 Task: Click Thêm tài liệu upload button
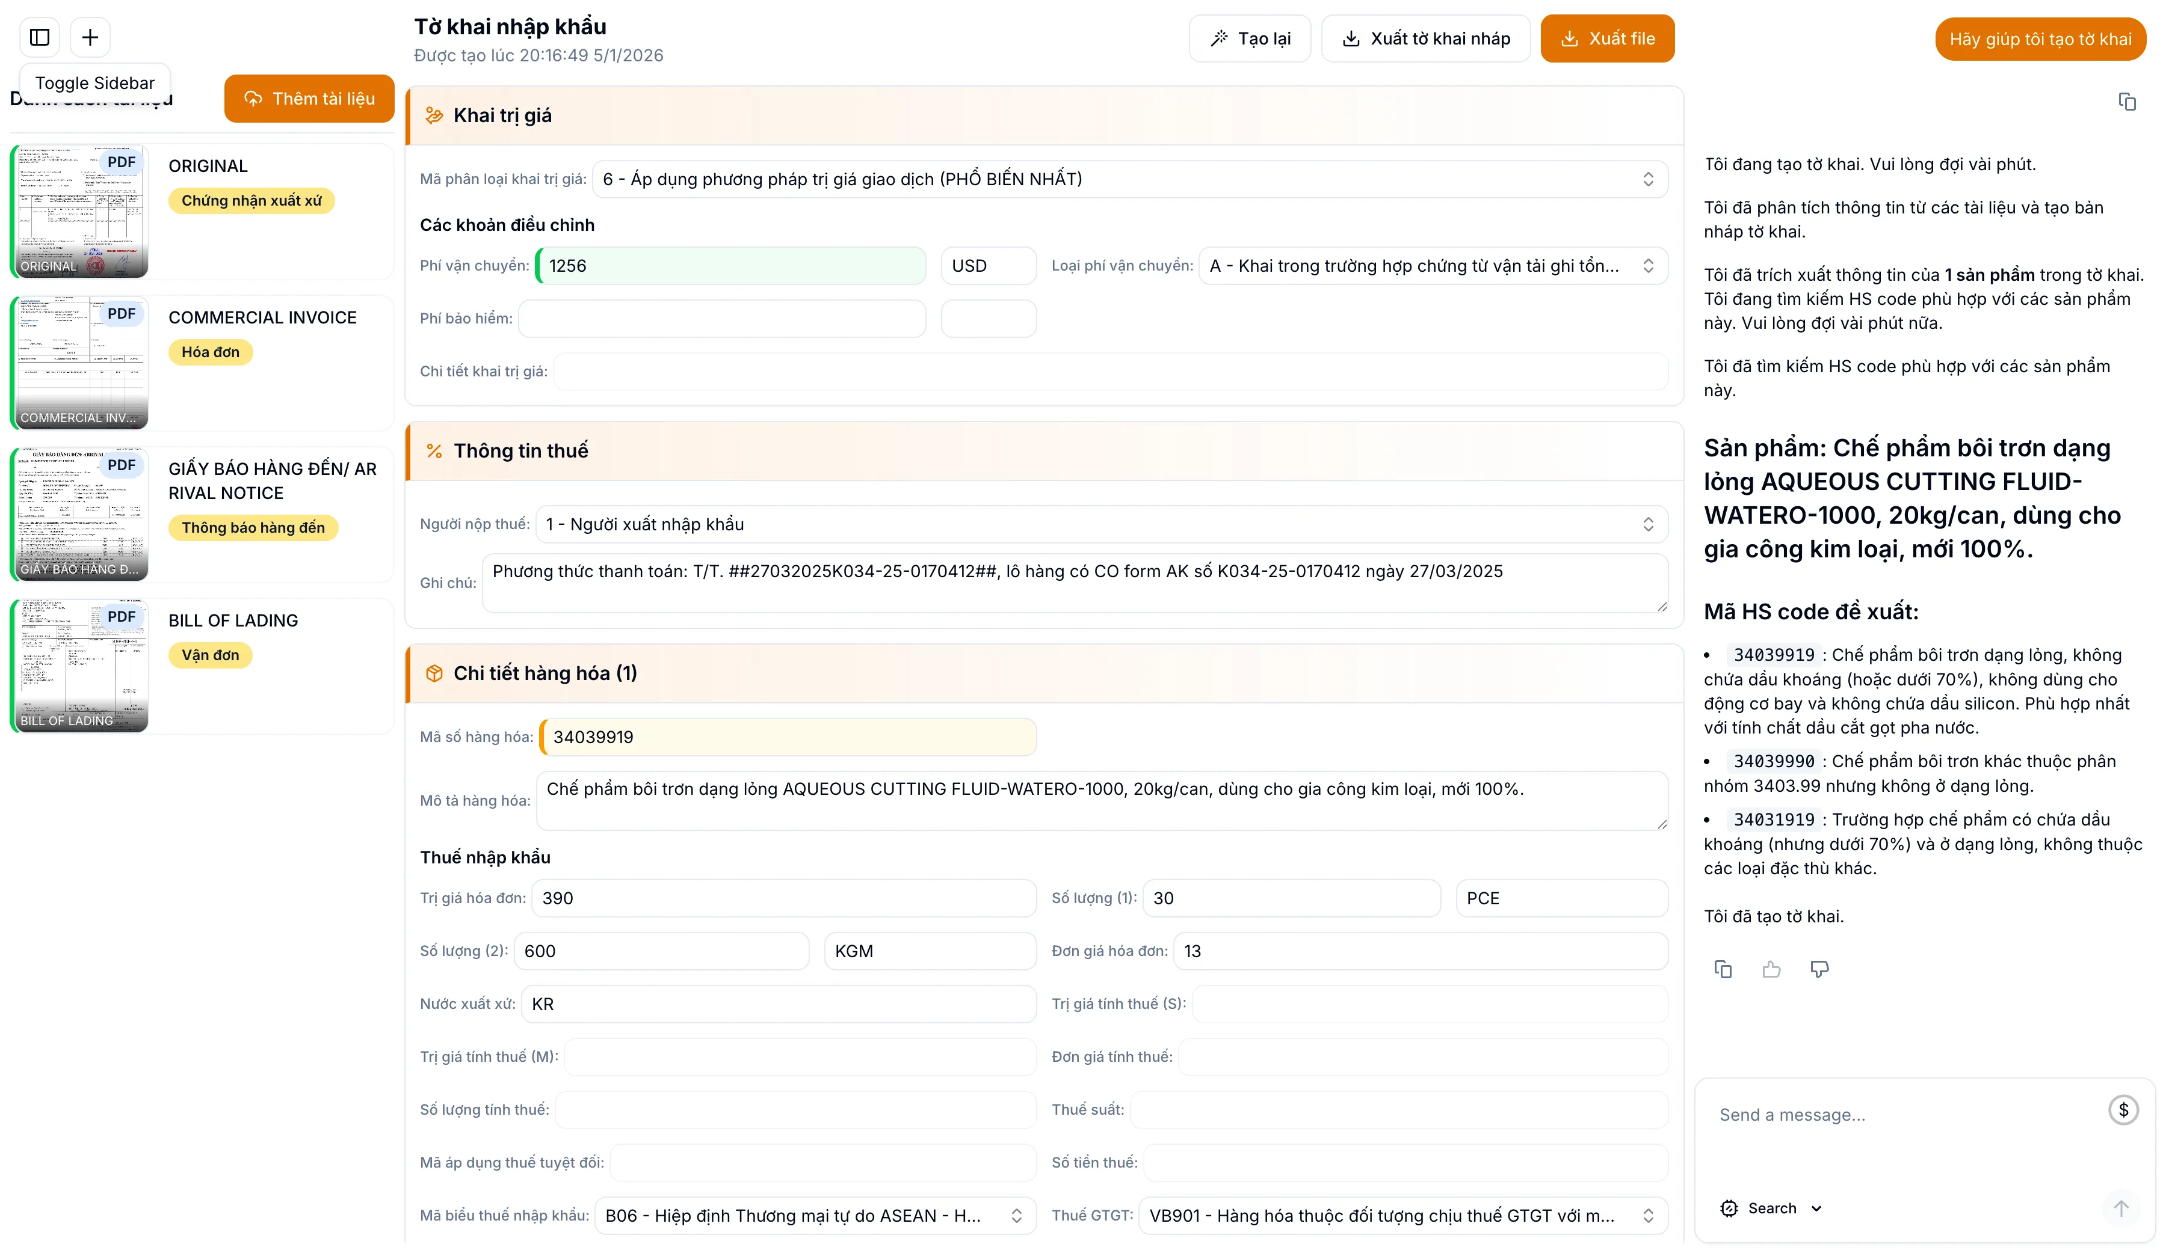tap(309, 99)
